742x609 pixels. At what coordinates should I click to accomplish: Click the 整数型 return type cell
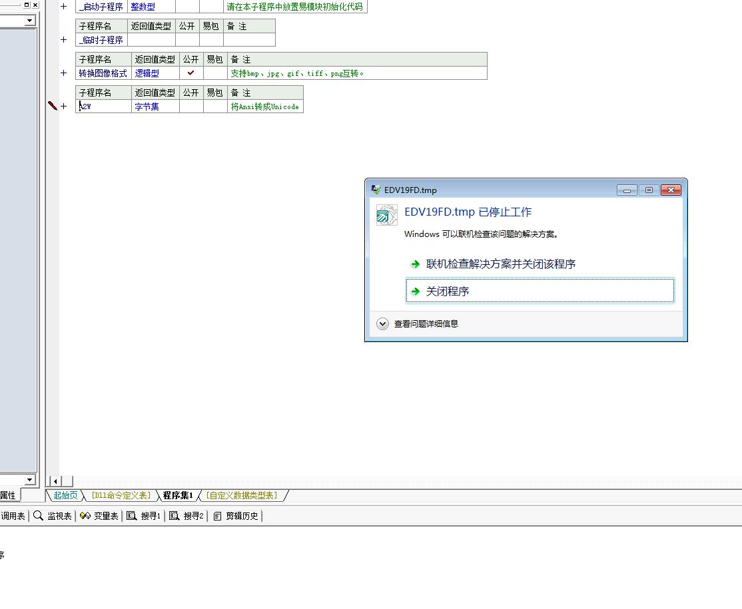151,7
